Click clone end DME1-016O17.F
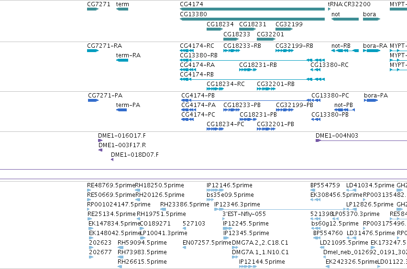Viewport: 407px width, 269px height. [x=122, y=136]
